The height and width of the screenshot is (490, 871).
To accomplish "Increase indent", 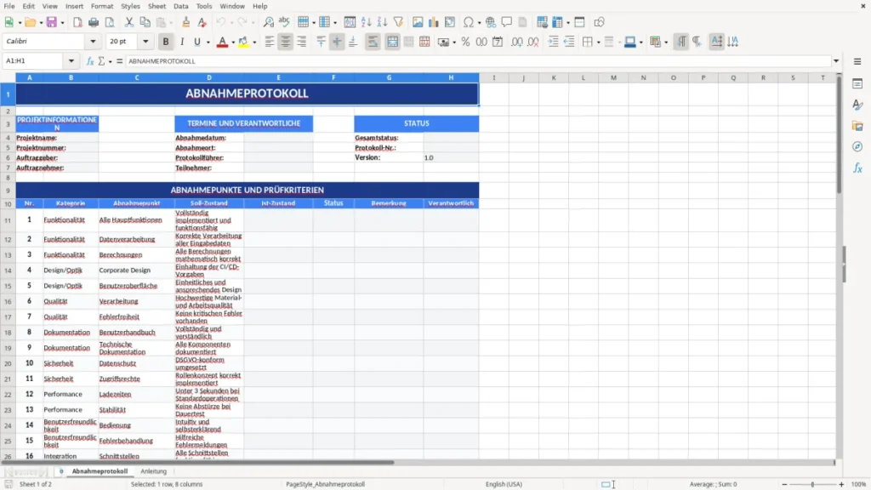I will point(553,42).
